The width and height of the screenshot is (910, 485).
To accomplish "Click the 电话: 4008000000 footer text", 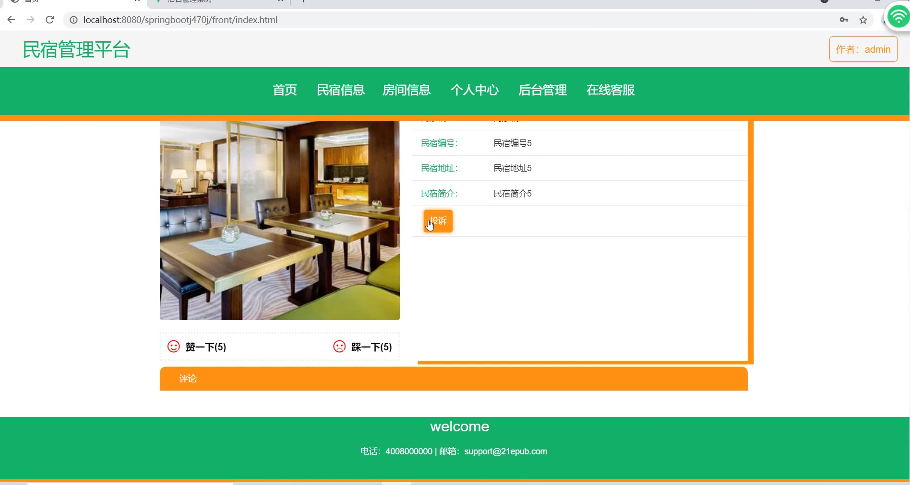I will coord(396,451).
